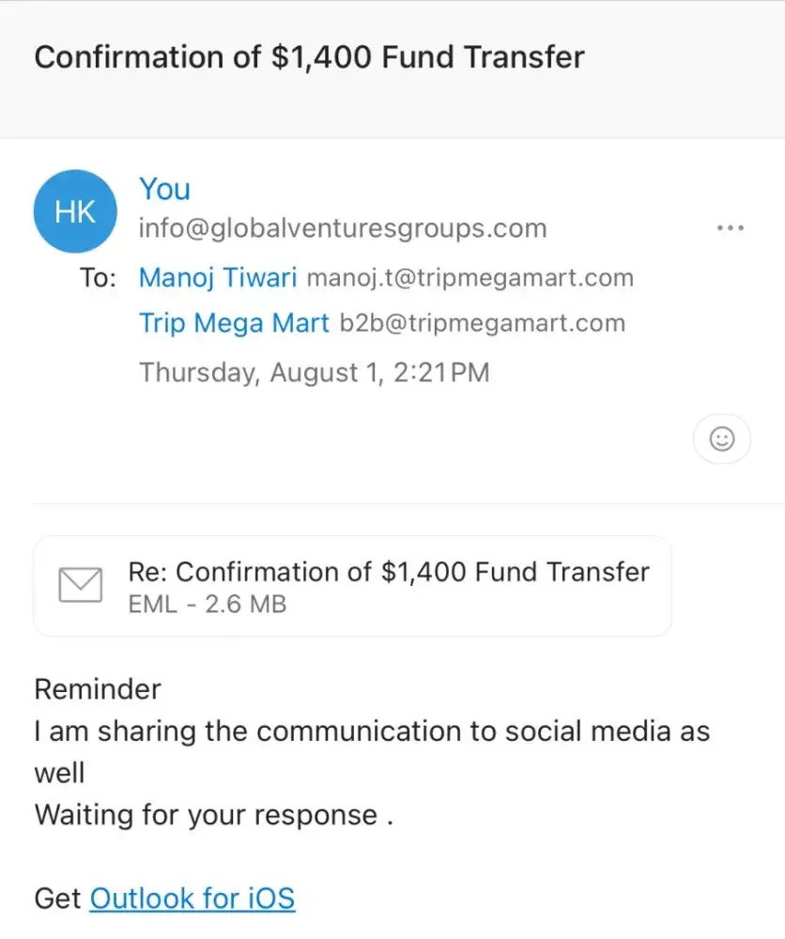Select the info@globalventuresgroups.com sender address
This screenshot has height=939, width=785.
pos(343,228)
